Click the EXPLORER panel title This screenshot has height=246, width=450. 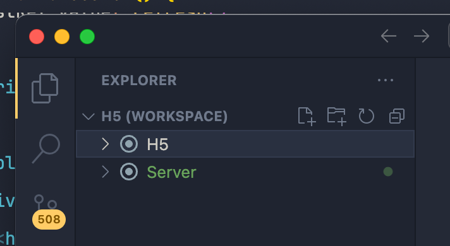coord(139,81)
